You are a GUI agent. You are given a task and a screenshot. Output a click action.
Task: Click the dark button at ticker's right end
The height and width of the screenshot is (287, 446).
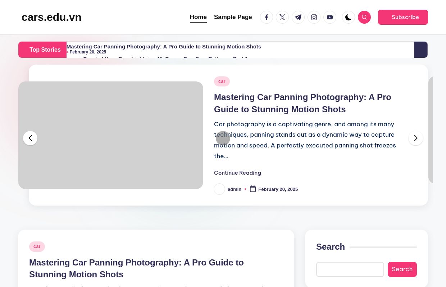(421, 50)
